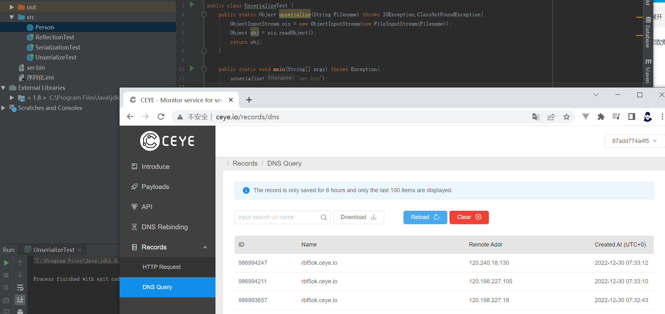Image resolution: width=665 pixels, height=314 pixels.
Task: Toggle scroll to end in Run console
Action: 20,300
